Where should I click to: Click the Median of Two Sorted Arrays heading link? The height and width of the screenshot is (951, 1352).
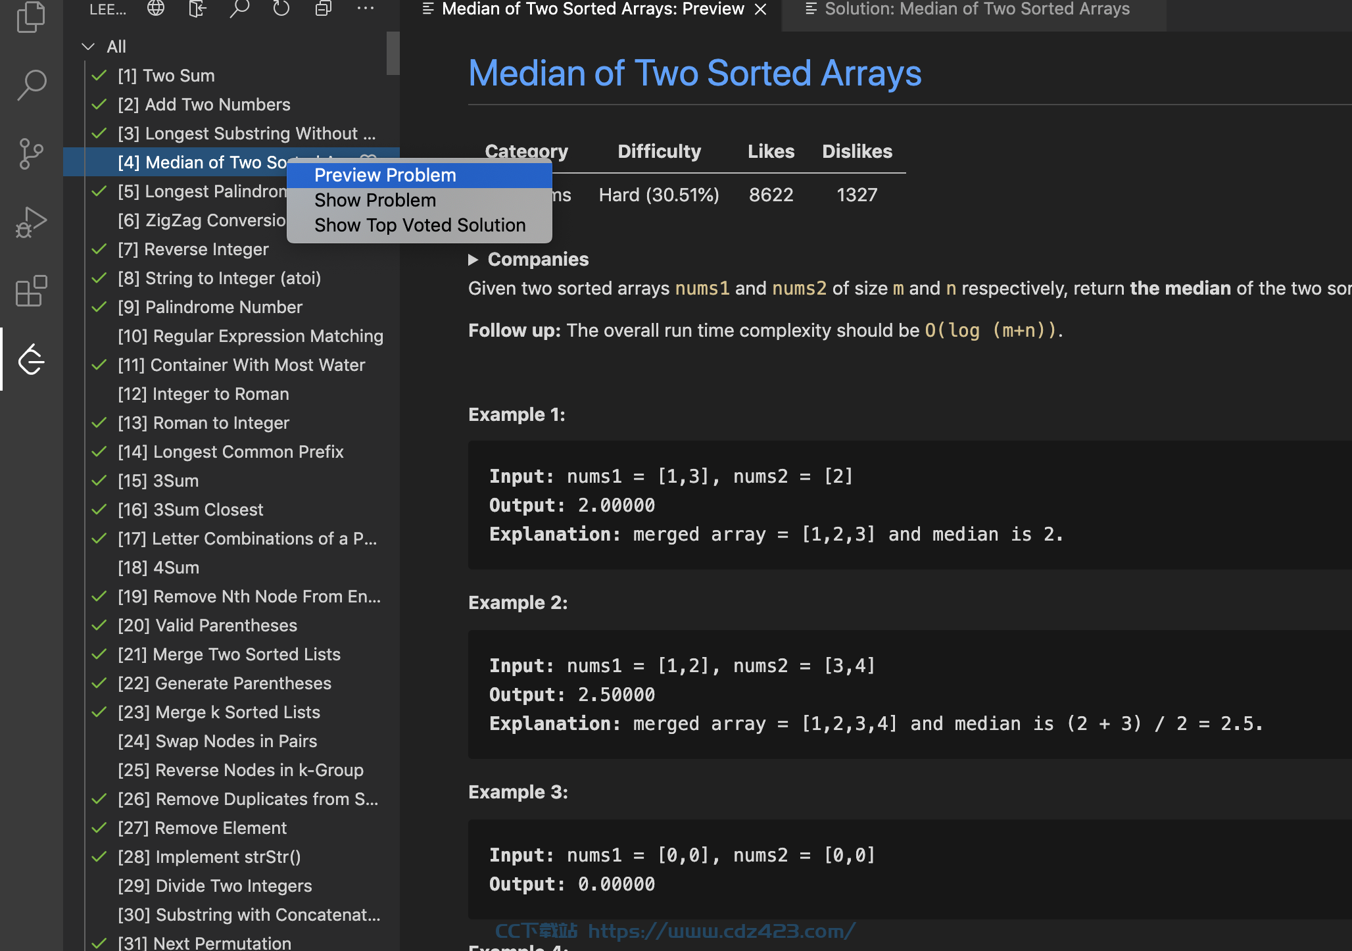pyautogui.click(x=695, y=73)
